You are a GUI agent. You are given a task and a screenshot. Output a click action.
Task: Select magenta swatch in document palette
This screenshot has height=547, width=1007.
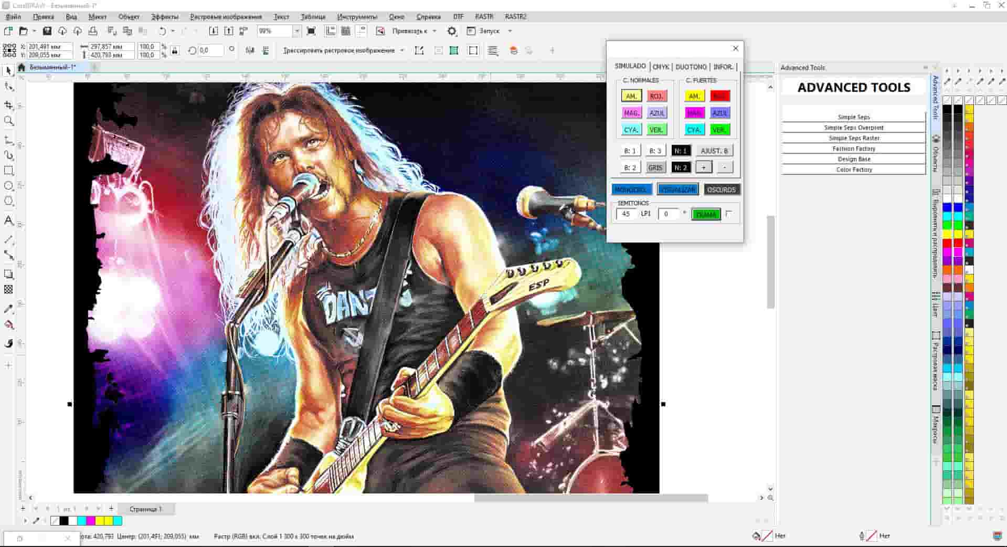90,521
